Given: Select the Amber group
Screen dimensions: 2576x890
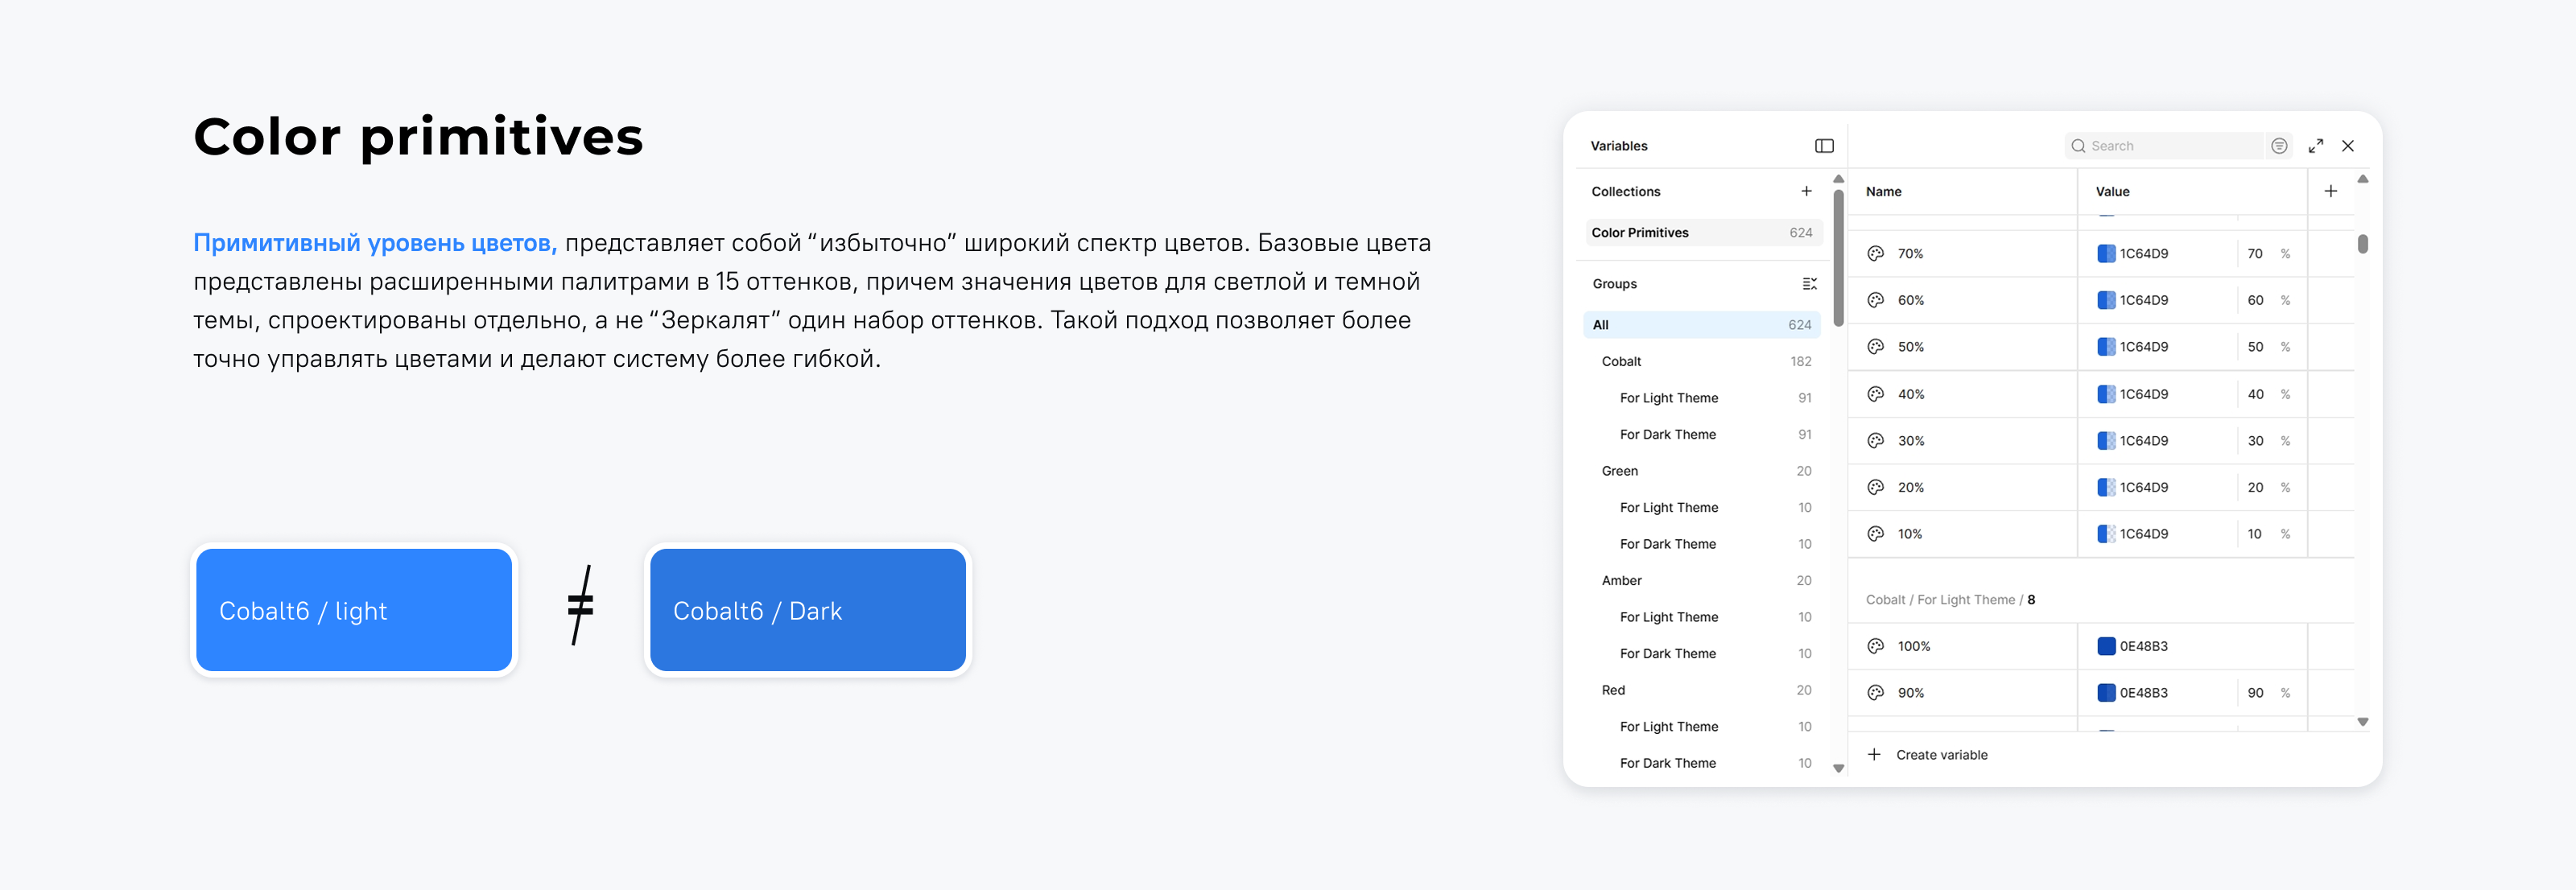Looking at the screenshot, I should coord(1701,581).
